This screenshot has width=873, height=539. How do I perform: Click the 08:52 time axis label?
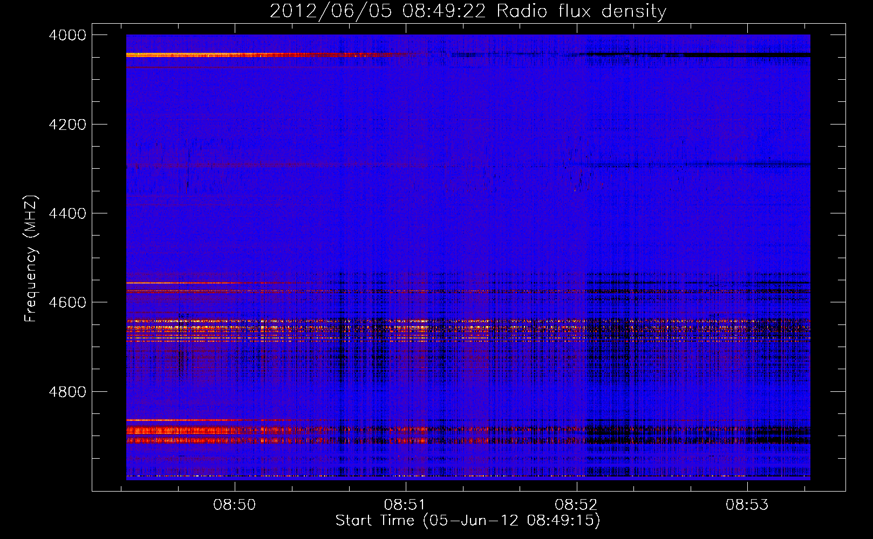point(576,505)
